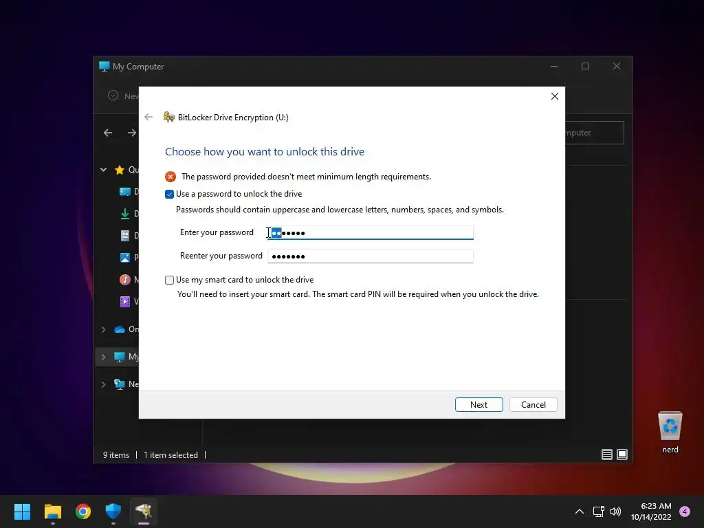Viewport: 704px width, 528px height.
Task: Close the BitLocker dialog with X
Action: (x=555, y=96)
